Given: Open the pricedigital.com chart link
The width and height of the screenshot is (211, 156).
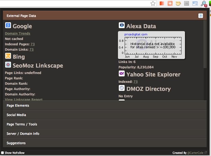Looking at the screenshot, I should click(136, 34).
